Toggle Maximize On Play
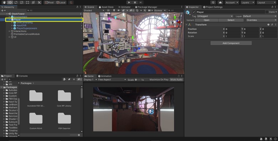The width and height of the screenshot is (278, 141). 159,80
